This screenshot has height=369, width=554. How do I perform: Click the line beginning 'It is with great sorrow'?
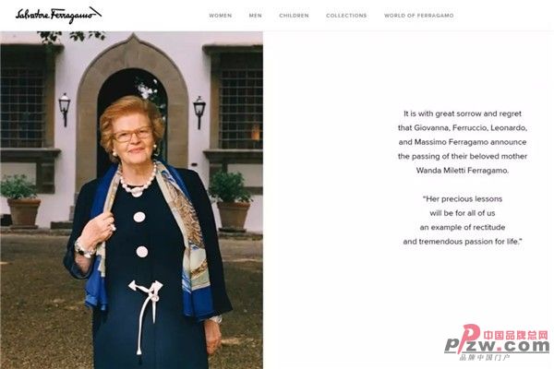point(463,113)
